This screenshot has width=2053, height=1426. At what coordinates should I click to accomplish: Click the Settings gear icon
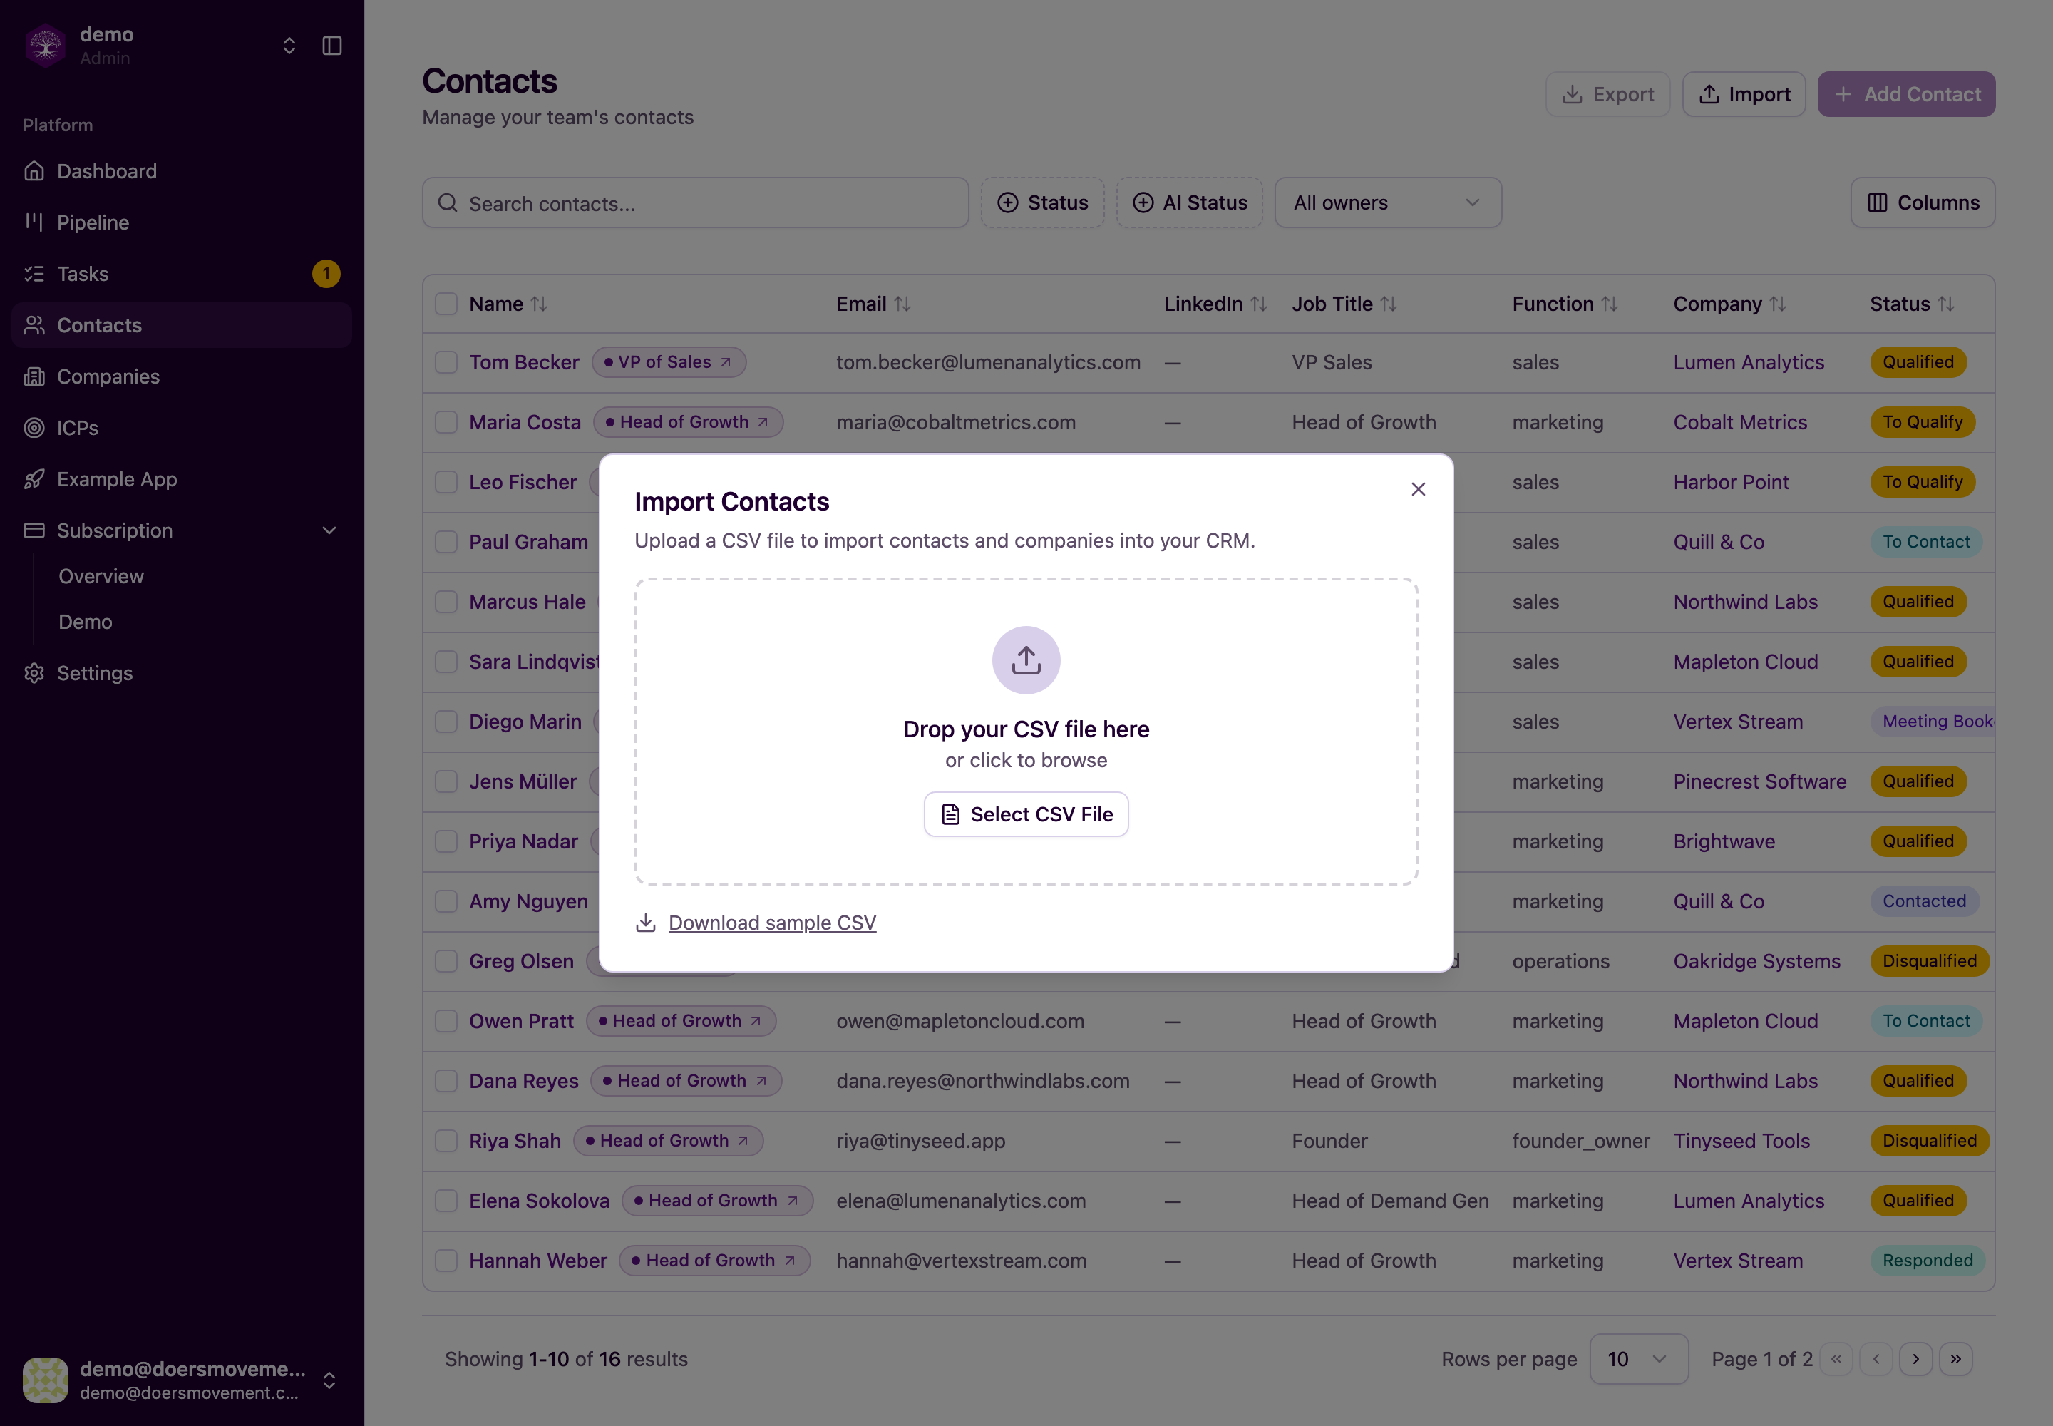[x=34, y=673]
